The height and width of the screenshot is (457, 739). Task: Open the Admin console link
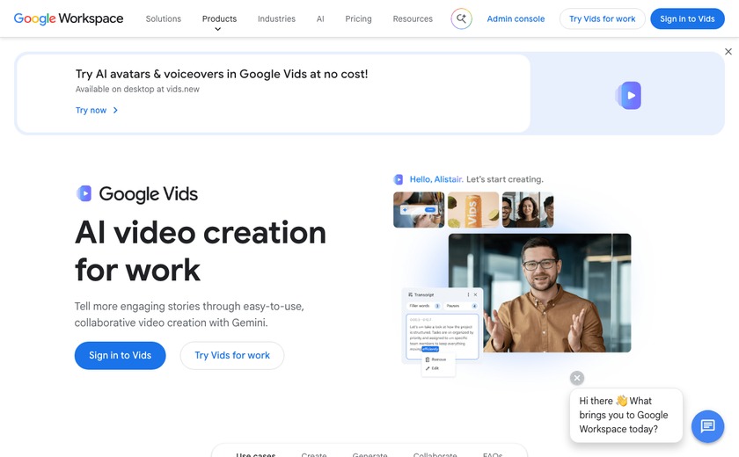pyautogui.click(x=516, y=18)
